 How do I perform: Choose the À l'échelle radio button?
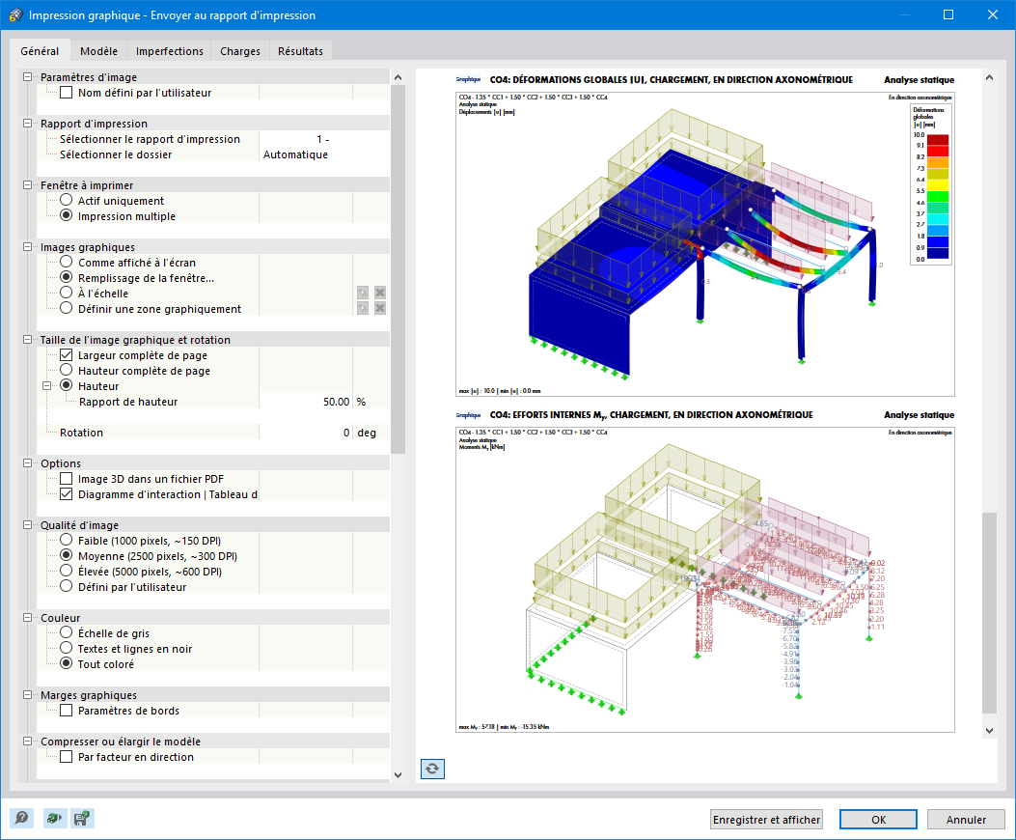[66, 294]
